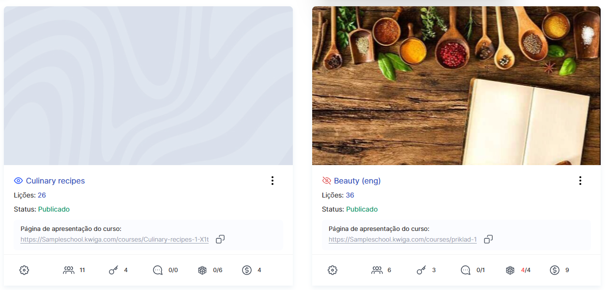This screenshot has width=606, height=290.
Task: Click dollar payments icon on Beauty (eng) card
Action: point(555,270)
